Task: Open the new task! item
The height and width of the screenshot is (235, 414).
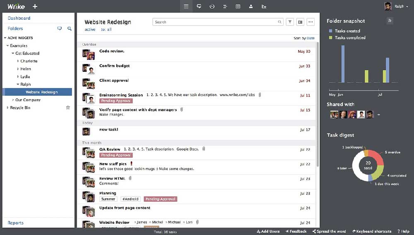Action: (108, 129)
